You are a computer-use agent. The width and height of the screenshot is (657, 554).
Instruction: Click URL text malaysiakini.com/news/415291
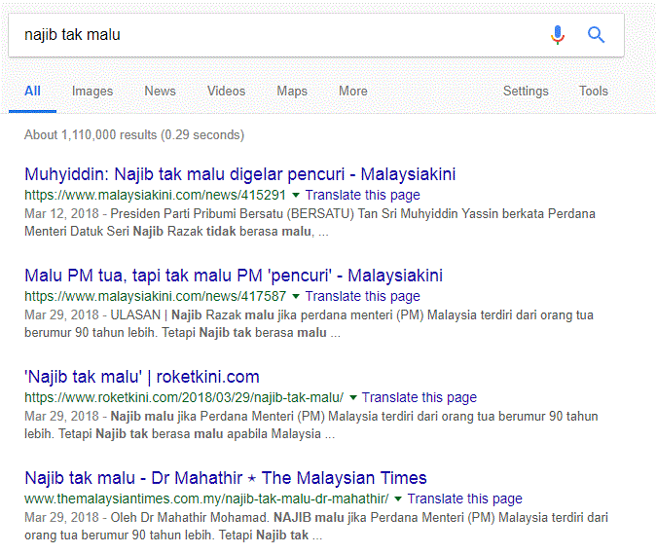point(155,196)
